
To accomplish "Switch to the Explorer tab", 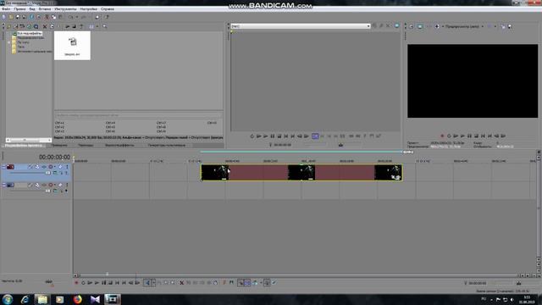I will [59, 145].
